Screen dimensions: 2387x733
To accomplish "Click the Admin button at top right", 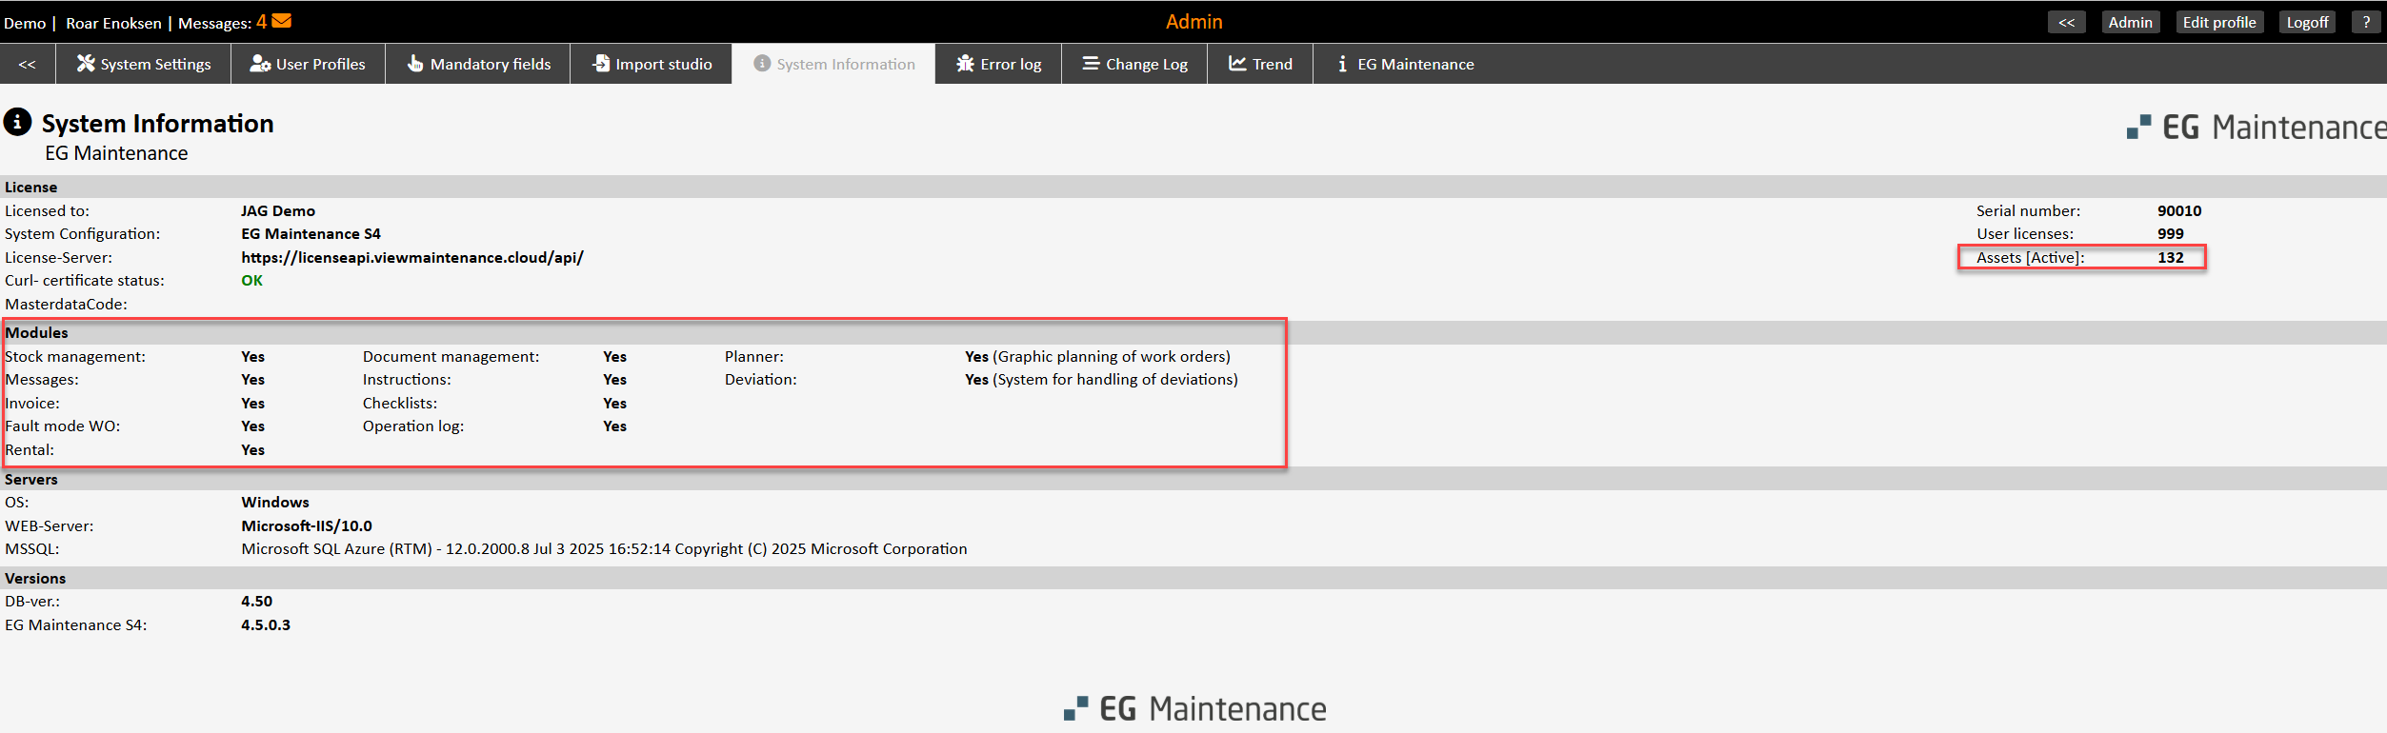I will click(2130, 22).
